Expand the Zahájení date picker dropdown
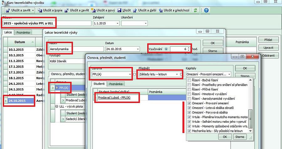 [x=118, y=23]
